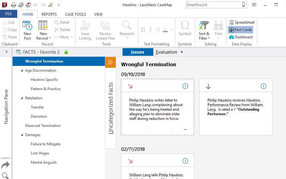
Task: Toggle Underline text formatting
Action: (x=158, y=30)
